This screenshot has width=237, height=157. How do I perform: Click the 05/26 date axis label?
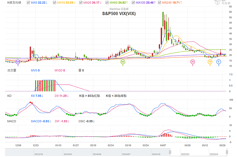[x=222, y=146]
